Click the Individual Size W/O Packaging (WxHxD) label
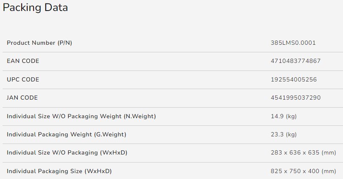 pyautogui.click(x=67, y=152)
